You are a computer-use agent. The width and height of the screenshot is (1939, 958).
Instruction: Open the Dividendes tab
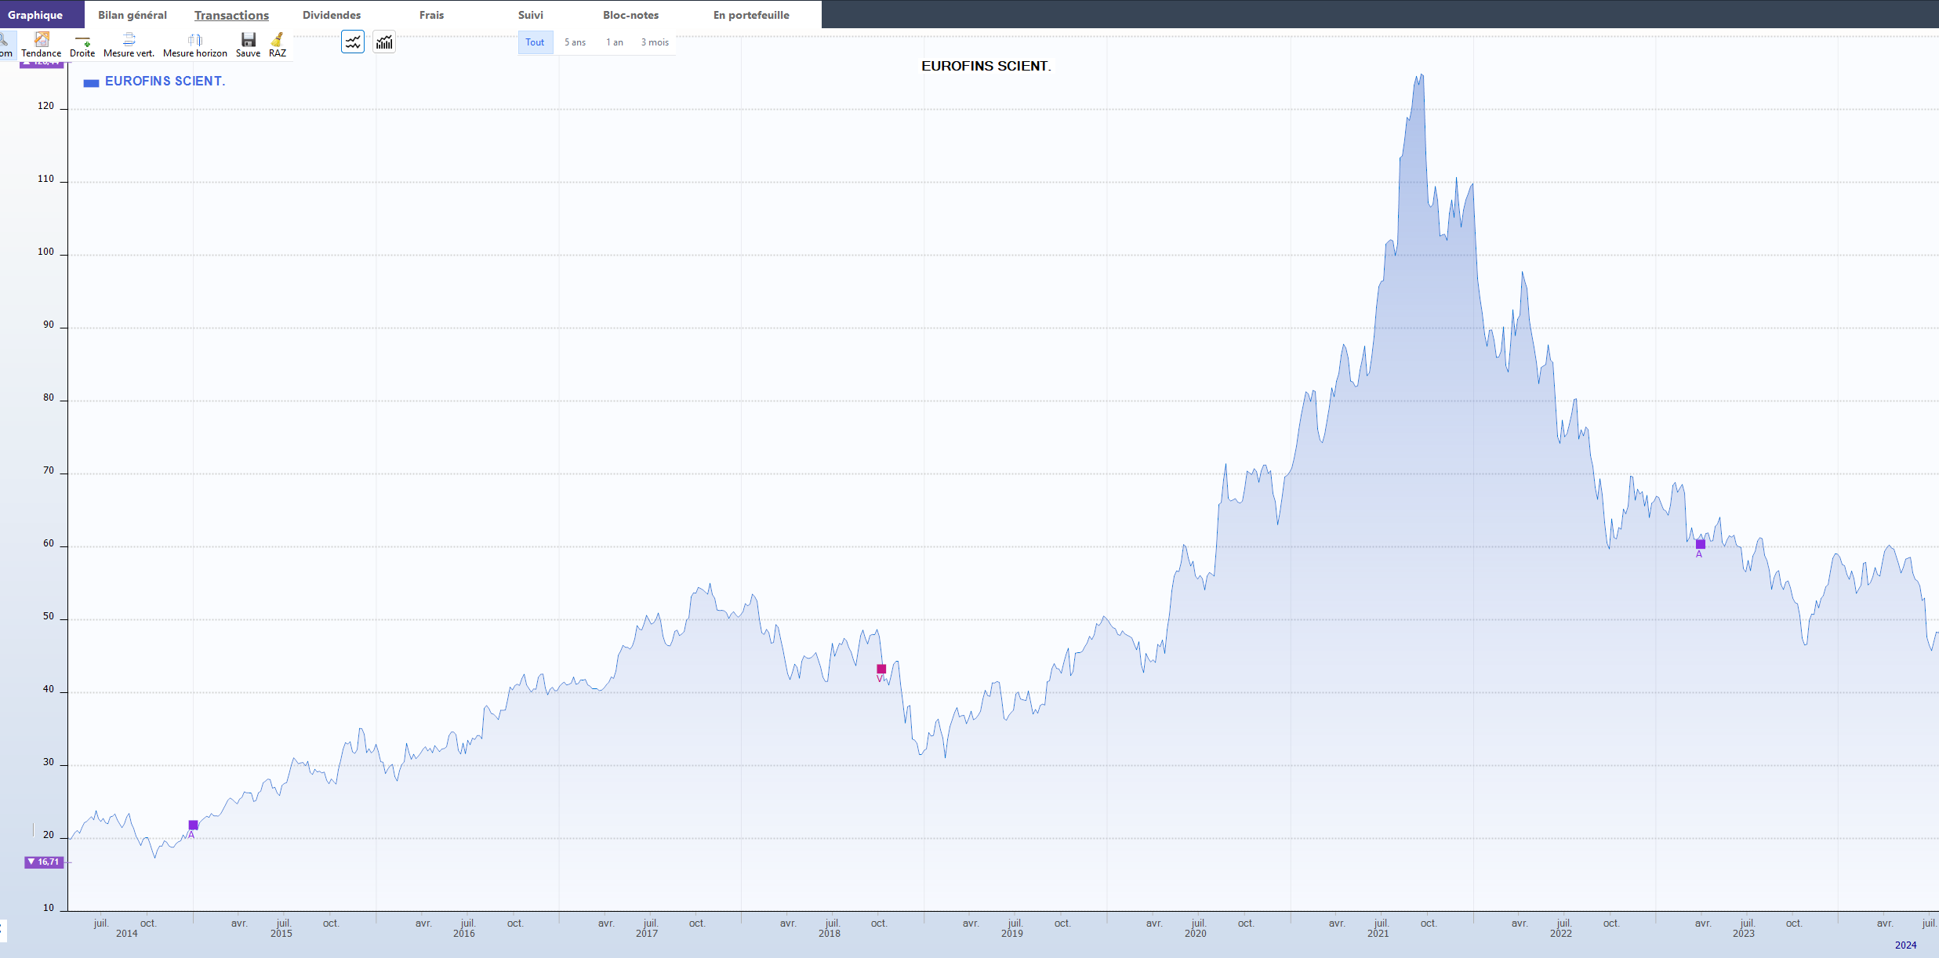click(x=332, y=15)
